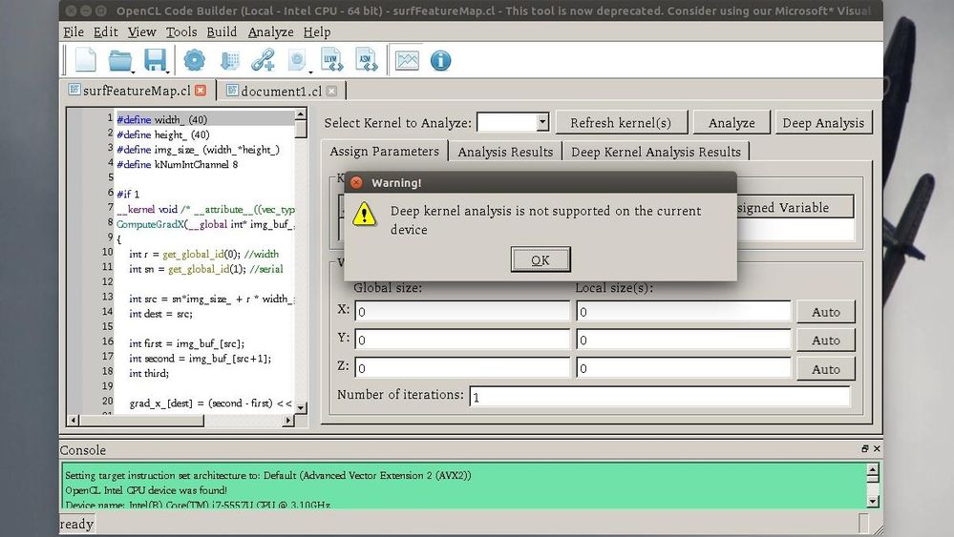The height and width of the screenshot is (537, 954).
Task: Open the blue info icon
Action: click(440, 60)
